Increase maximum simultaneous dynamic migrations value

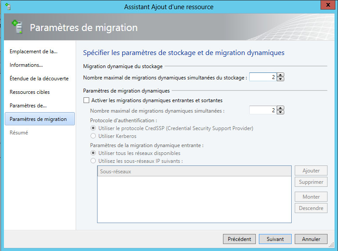click(x=280, y=108)
